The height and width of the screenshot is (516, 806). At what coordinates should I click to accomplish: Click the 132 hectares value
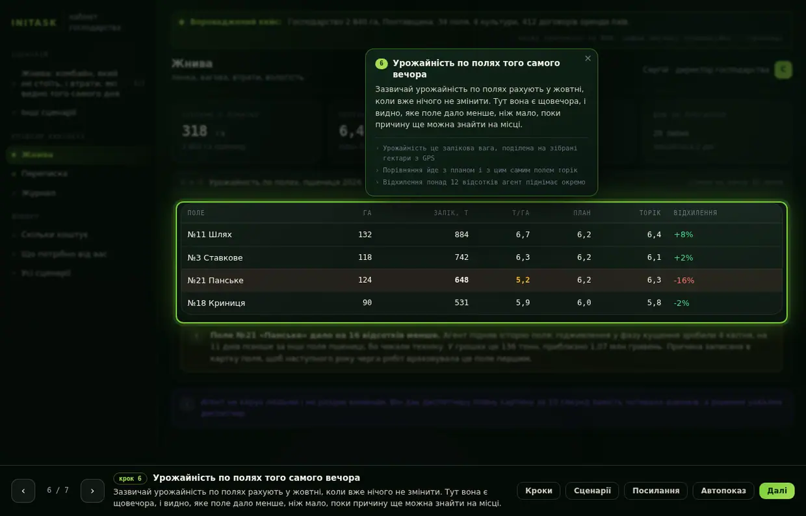click(x=365, y=235)
